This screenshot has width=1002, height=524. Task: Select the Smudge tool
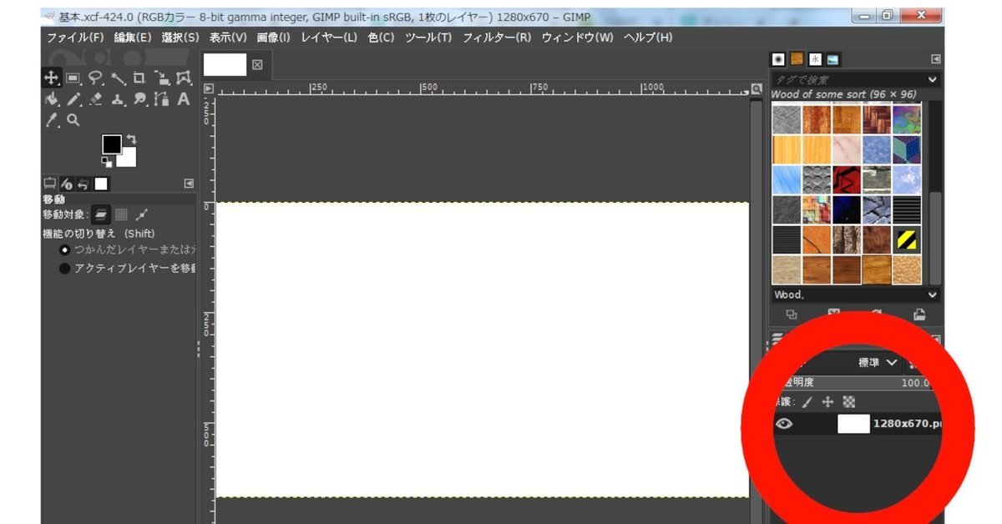click(139, 99)
